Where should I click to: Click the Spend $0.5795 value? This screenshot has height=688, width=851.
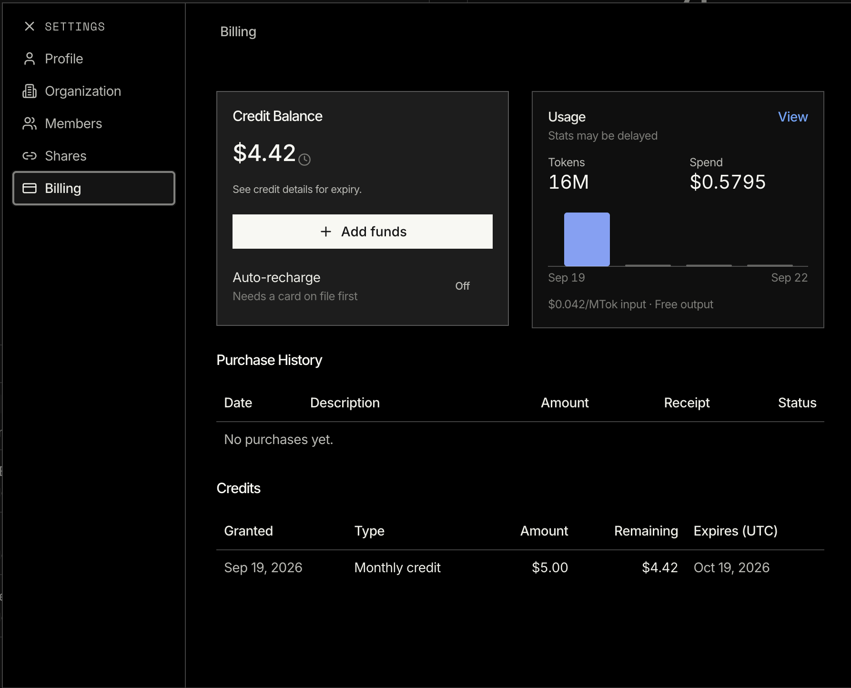point(728,182)
